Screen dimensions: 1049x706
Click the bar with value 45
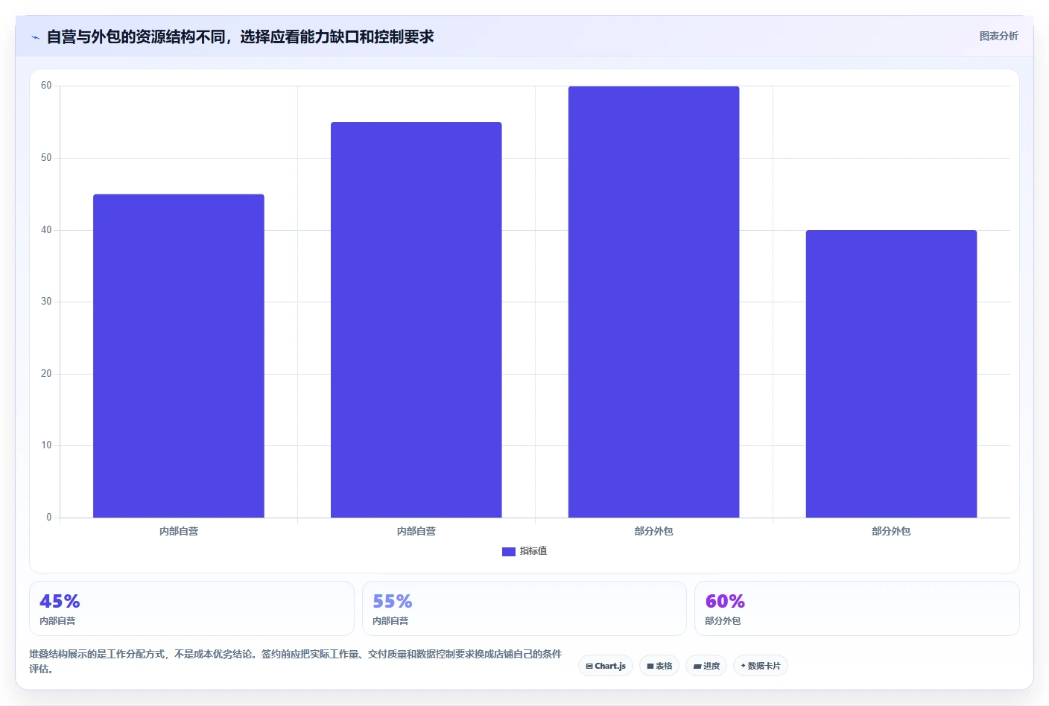179,356
